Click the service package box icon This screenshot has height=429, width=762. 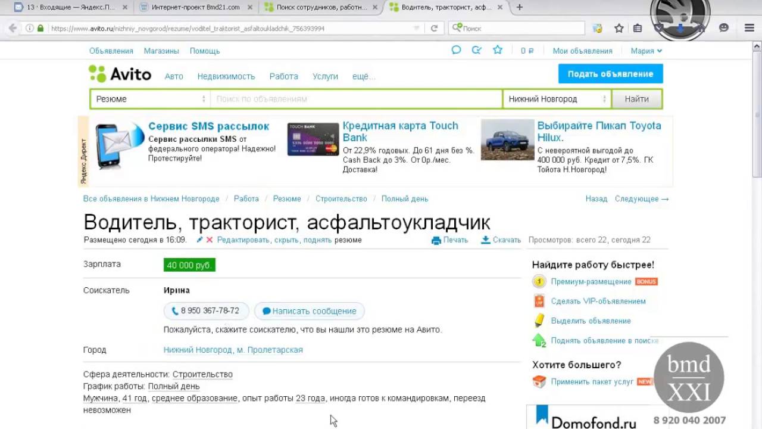click(x=539, y=381)
